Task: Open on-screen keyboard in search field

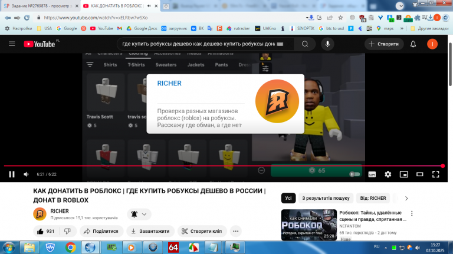Action: point(280,44)
